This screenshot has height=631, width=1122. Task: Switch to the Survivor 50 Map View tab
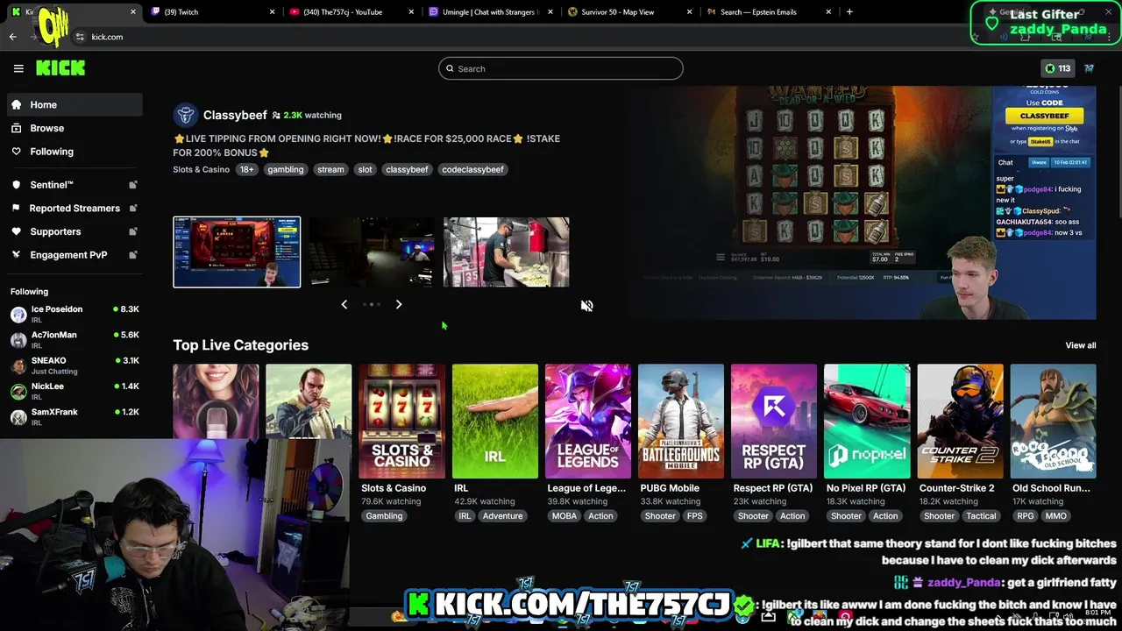point(629,12)
